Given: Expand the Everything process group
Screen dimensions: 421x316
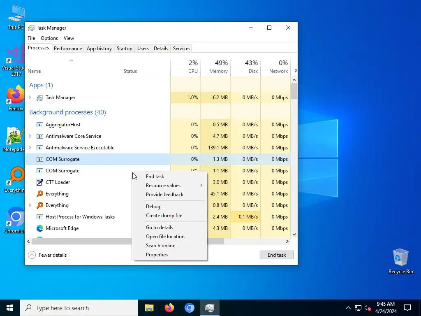Looking at the screenshot, I should tap(30, 205).
